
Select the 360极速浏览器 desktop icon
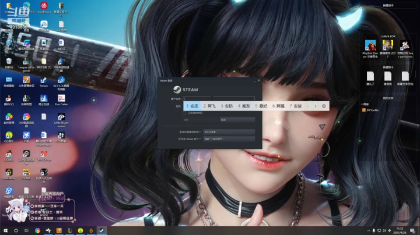coord(26,120)
